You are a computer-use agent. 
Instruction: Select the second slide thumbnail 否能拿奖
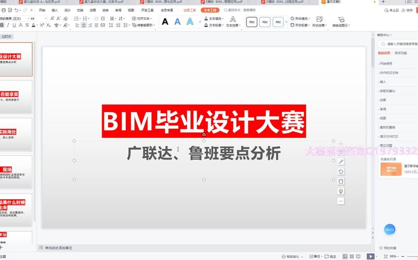point(16,97)
